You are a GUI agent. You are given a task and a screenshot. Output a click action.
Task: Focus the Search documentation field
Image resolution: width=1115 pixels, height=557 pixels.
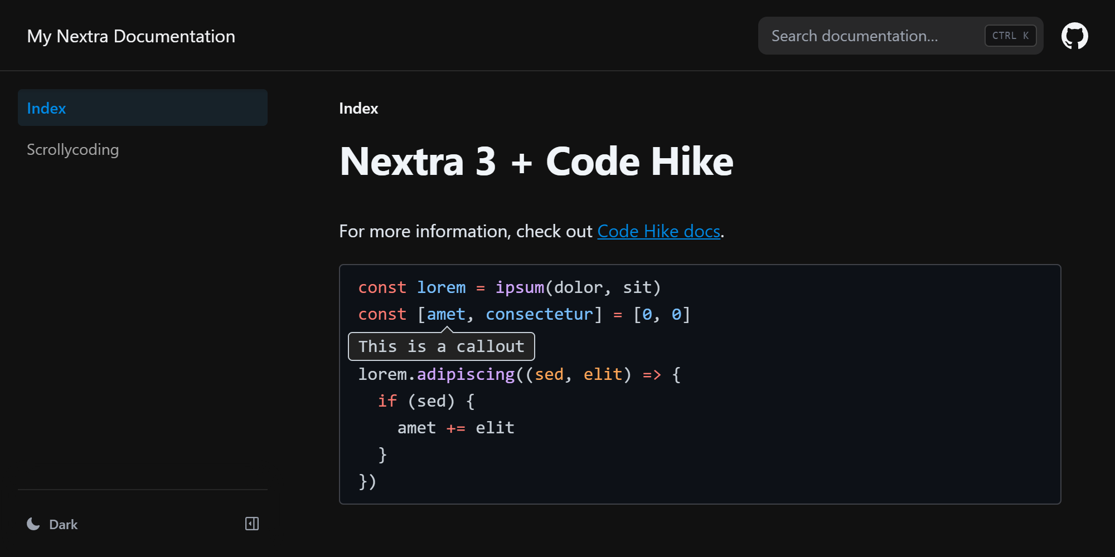[870, 36]
